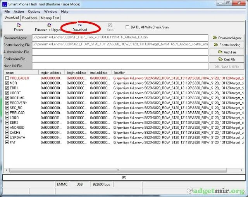Click the disabled Nand Util File button
The image size is (248, 197).
click(227, 67)
